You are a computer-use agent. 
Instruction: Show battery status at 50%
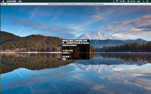point(123,1)
